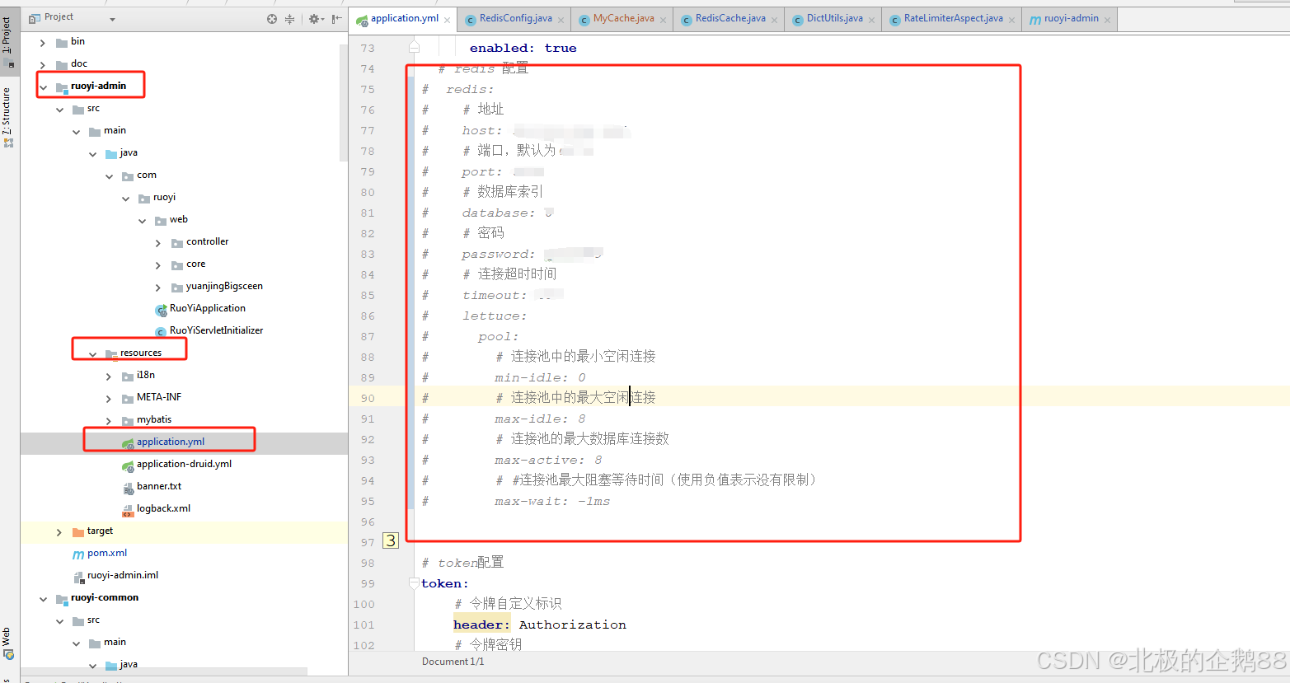This screenshot has height=683, width=1290.
Task: Click the project tree horizontal scrollbar
Action: (x=164, y=671)
